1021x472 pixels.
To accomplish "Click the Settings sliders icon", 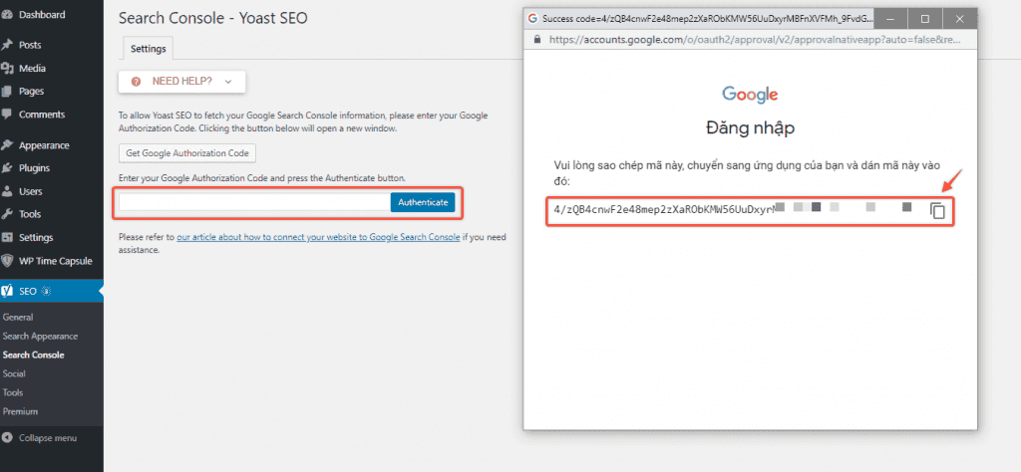I will (7, 237).
